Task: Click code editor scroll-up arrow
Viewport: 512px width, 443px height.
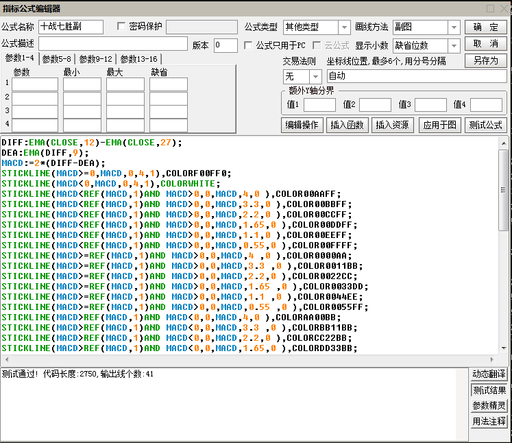Action: [x=504, y=143]
